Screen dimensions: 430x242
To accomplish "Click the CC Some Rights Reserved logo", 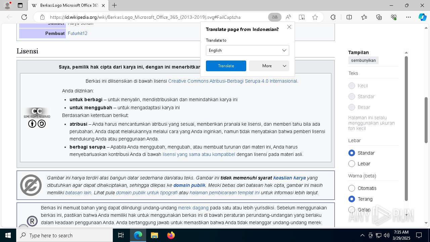I will (37, 113).
